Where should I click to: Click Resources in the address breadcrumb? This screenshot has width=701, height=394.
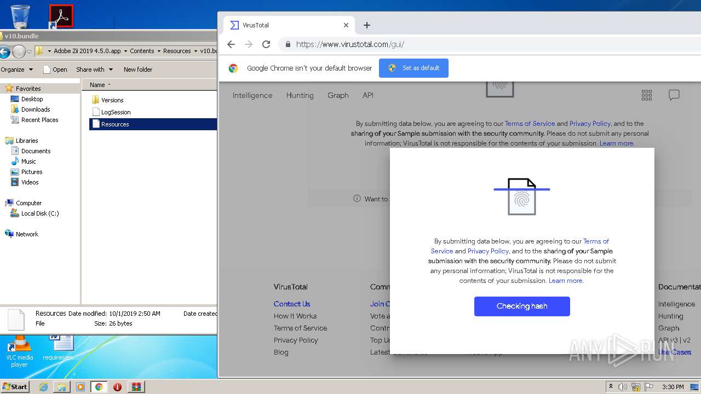click(x=177, y=51)
